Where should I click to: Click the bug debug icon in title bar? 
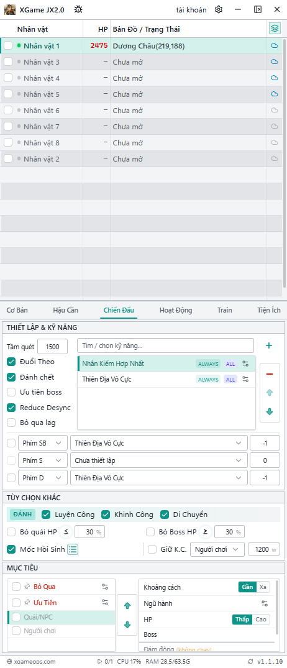[78, 9]
